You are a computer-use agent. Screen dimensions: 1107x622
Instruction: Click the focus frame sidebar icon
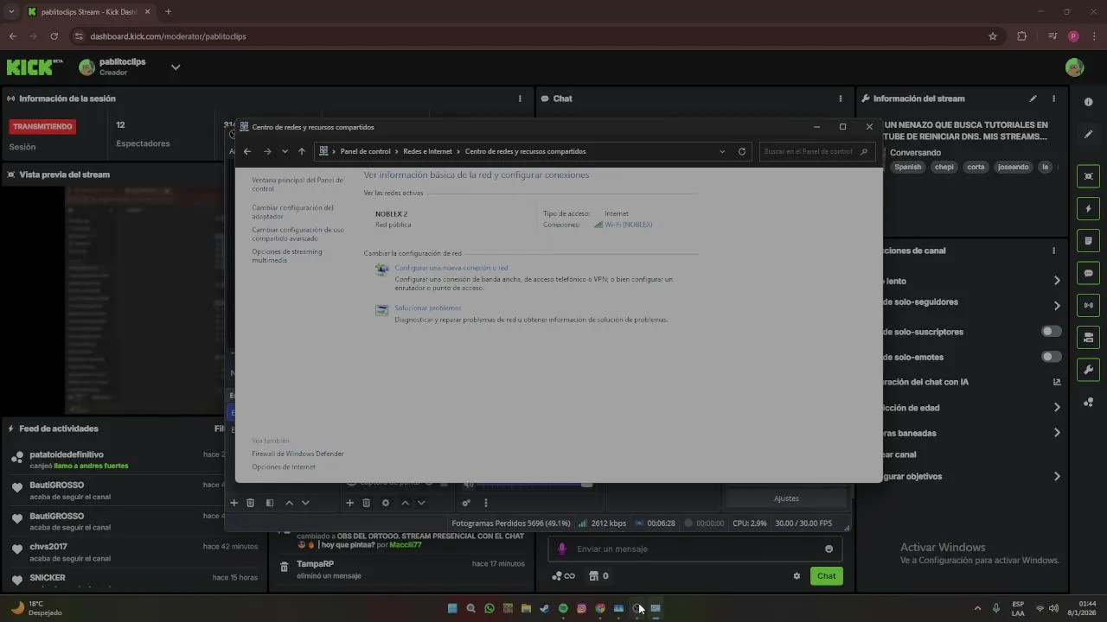(1088, 176)
